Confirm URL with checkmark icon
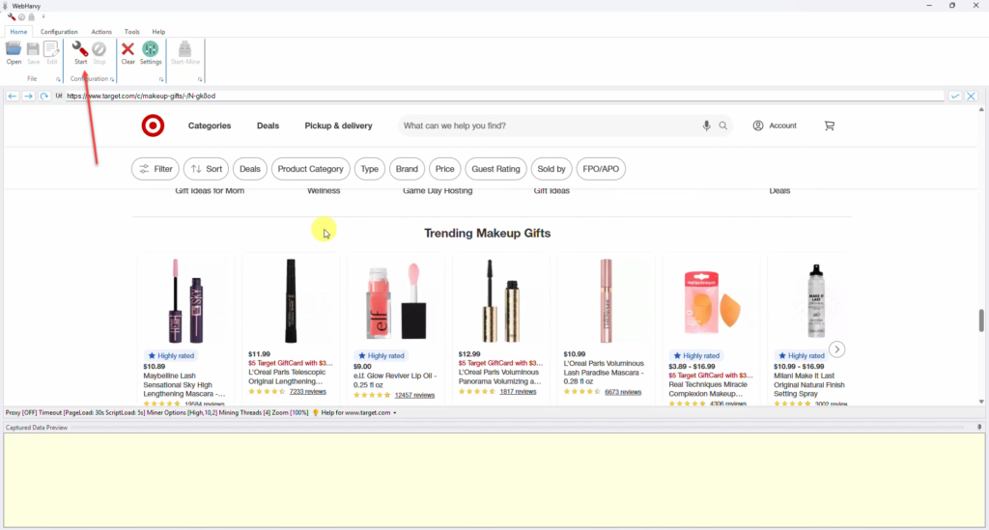The height and width of the screenshot is (530, 989). pos(955,96)
